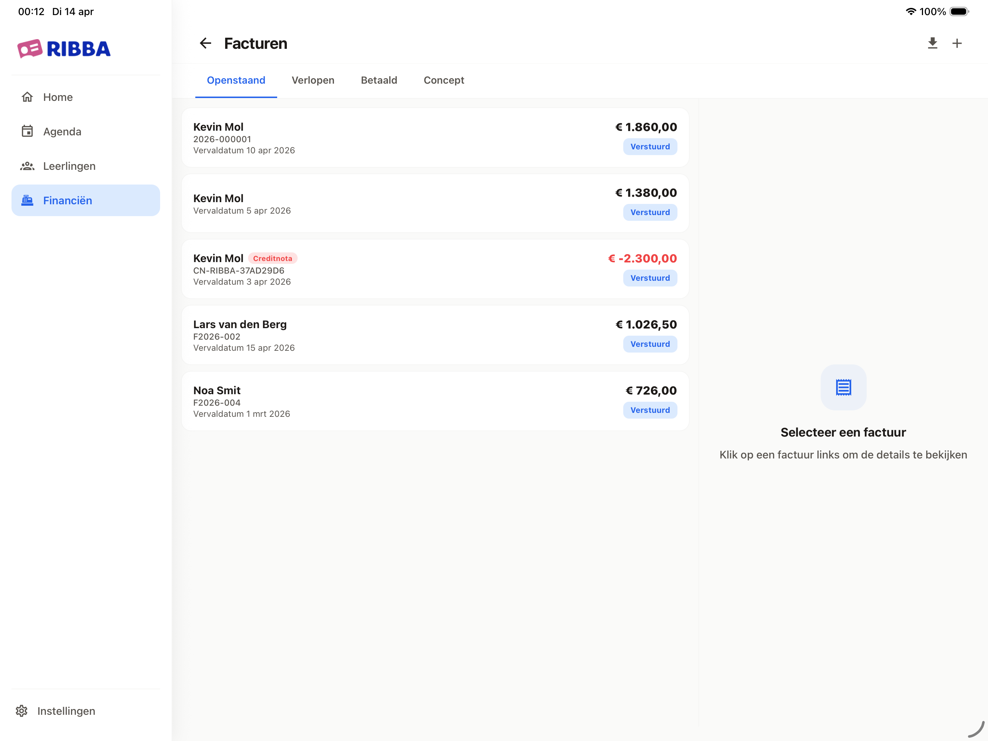Click the 100% battery percentage
This screenshot has width=988, height=741.
pyautogui.click(x=933, y=11)
